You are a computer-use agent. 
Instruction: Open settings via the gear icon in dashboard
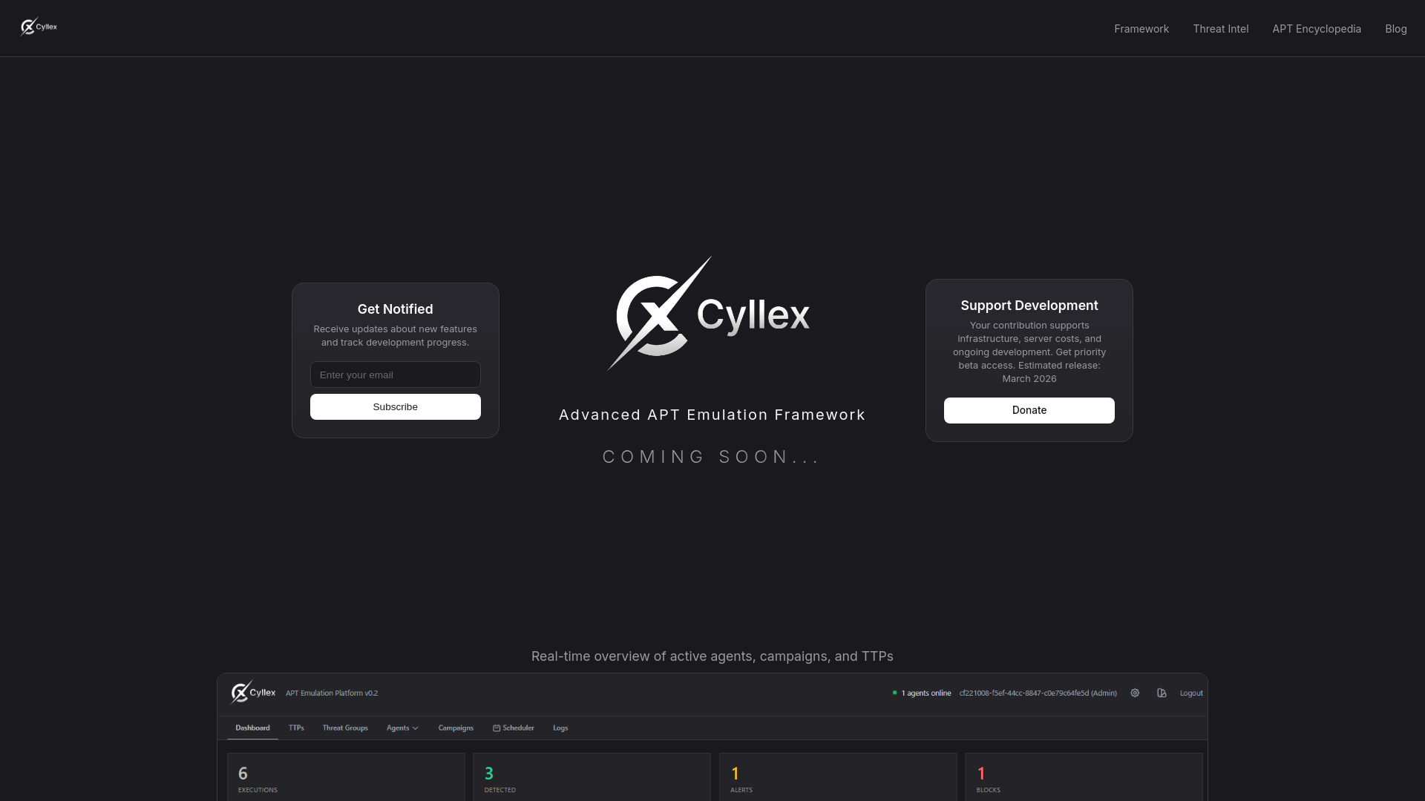pos(1135,693)
